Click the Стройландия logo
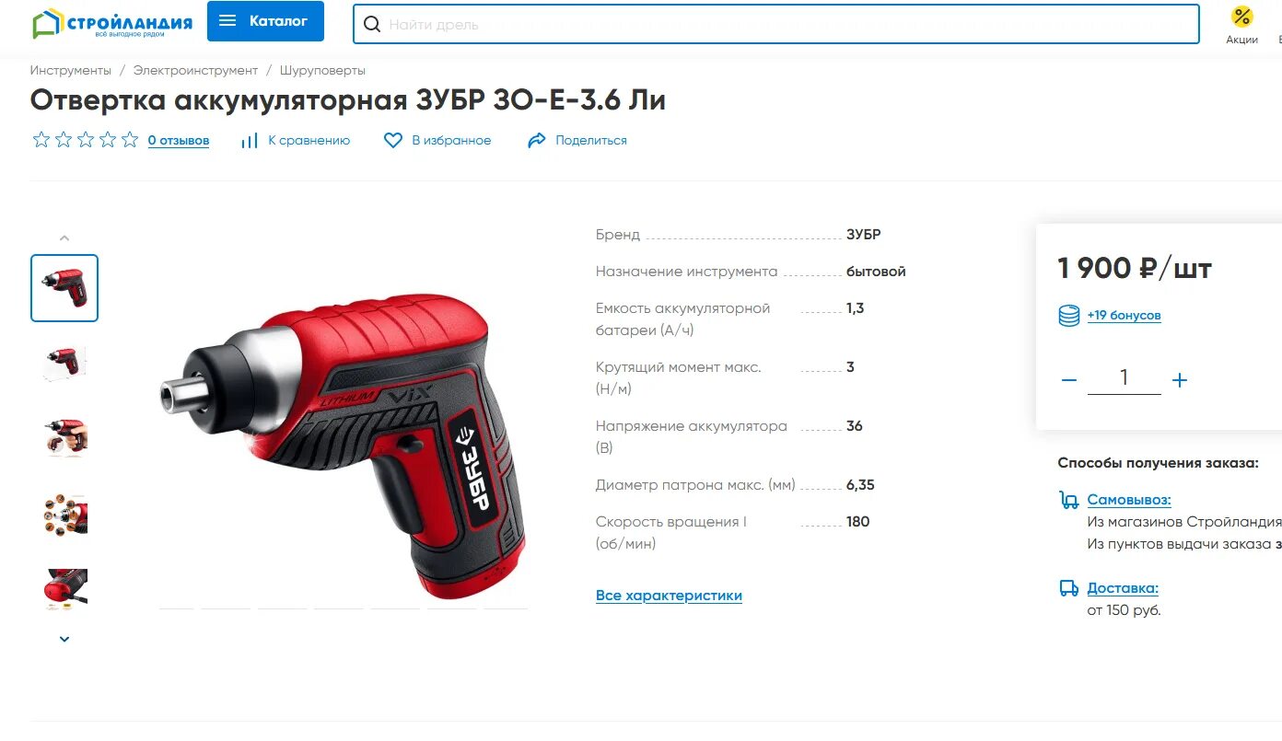The height and width of the screenshot is (741, 1282). click(x=112, y=23)
